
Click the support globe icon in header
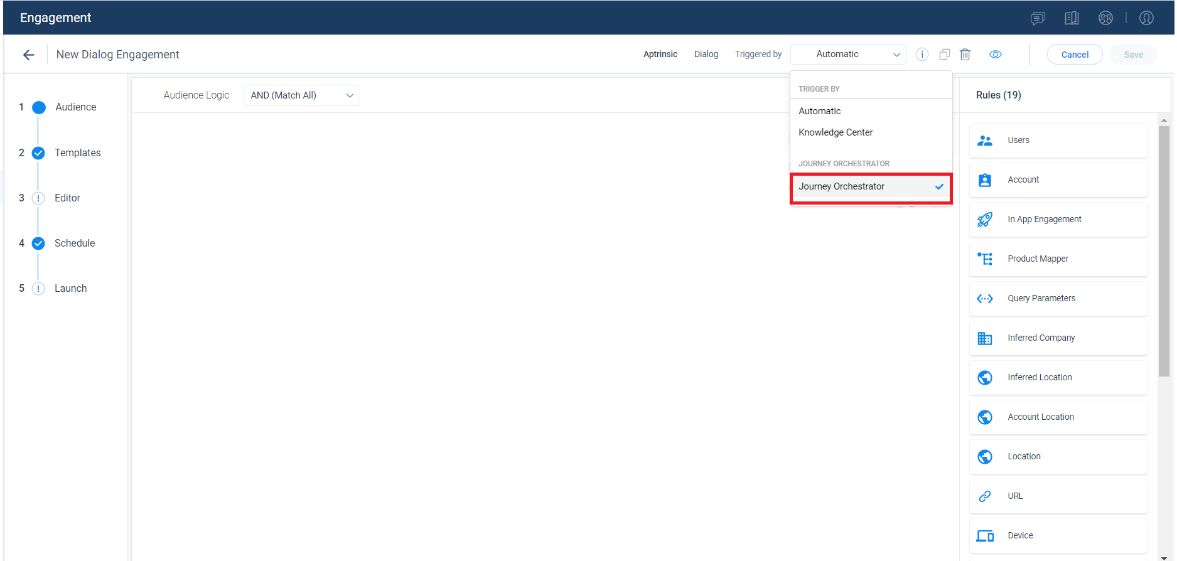click(1105, 18)
